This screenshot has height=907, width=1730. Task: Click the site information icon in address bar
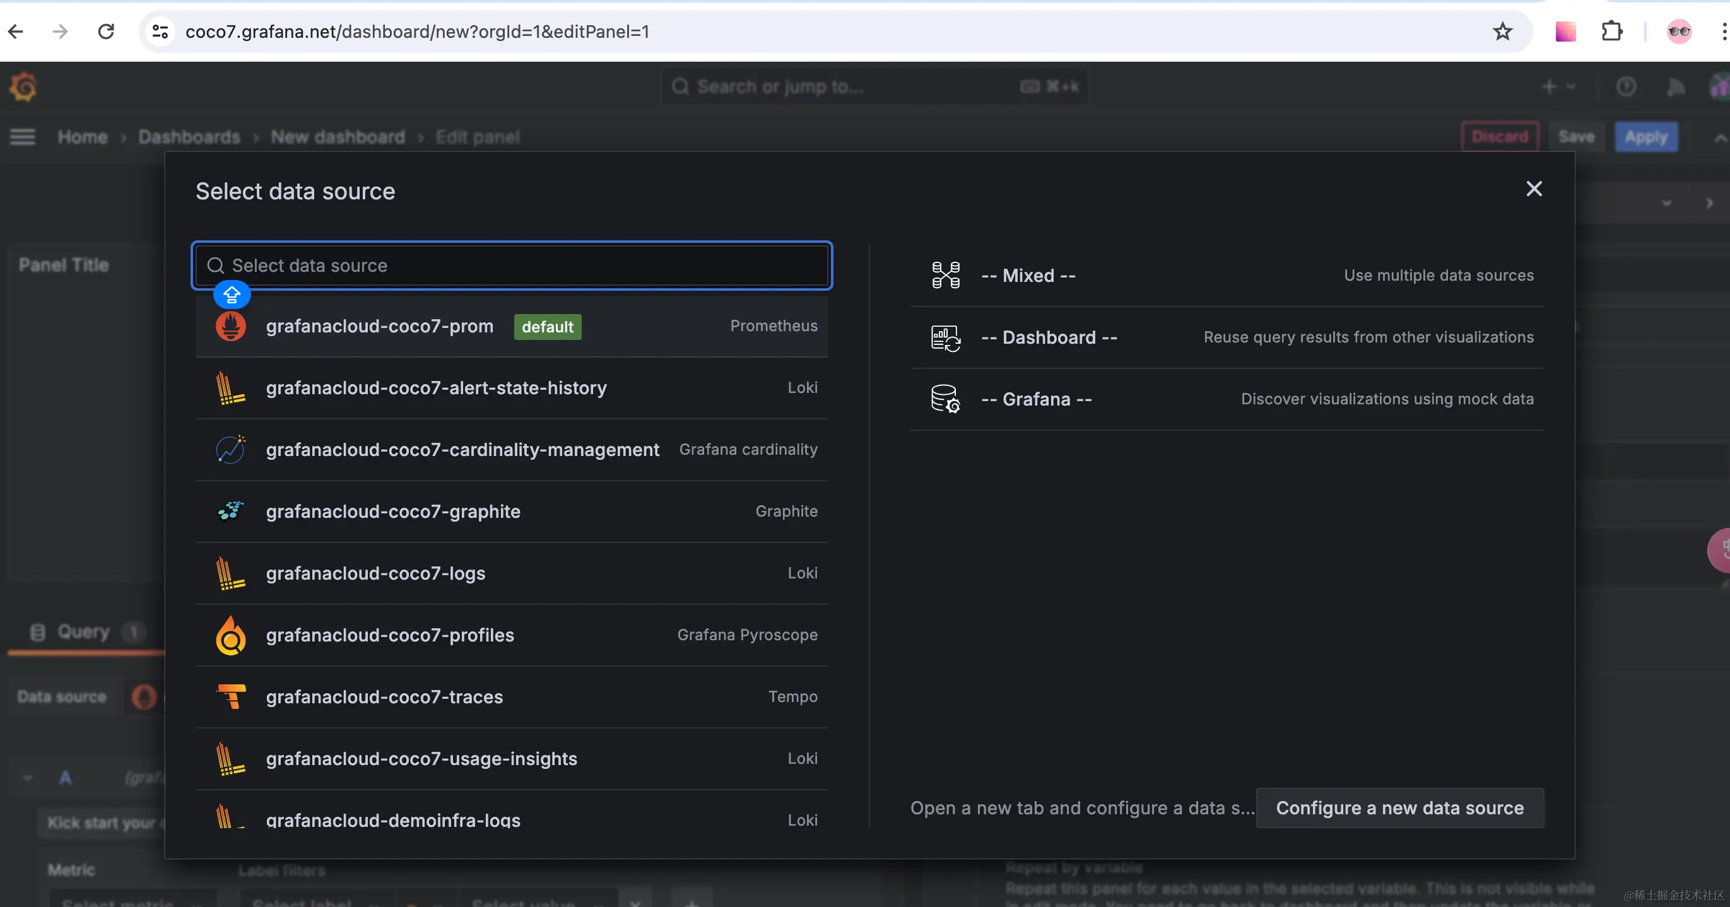coord(160,32)
